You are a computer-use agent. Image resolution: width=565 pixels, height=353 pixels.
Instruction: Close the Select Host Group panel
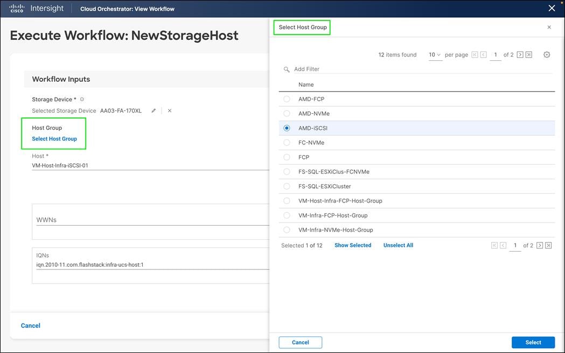pos(549,27)
